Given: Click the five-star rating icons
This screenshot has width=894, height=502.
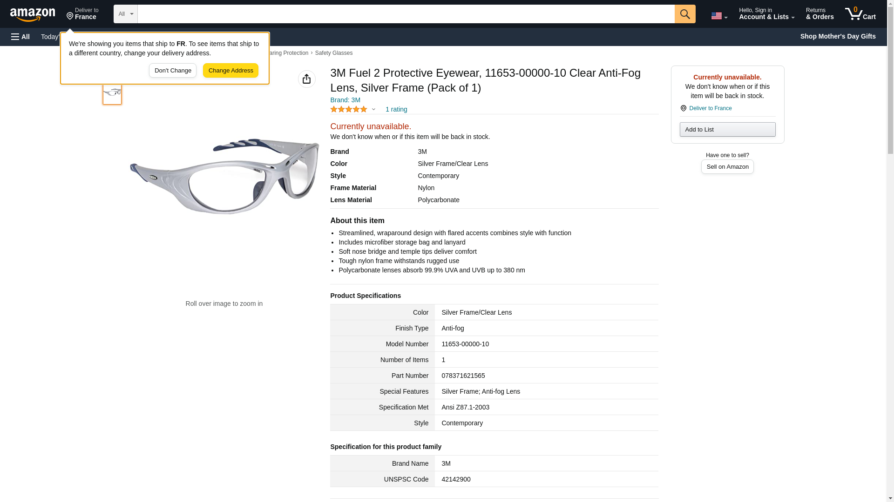Looking at the screenshot, I should click(x=349, y=109).
